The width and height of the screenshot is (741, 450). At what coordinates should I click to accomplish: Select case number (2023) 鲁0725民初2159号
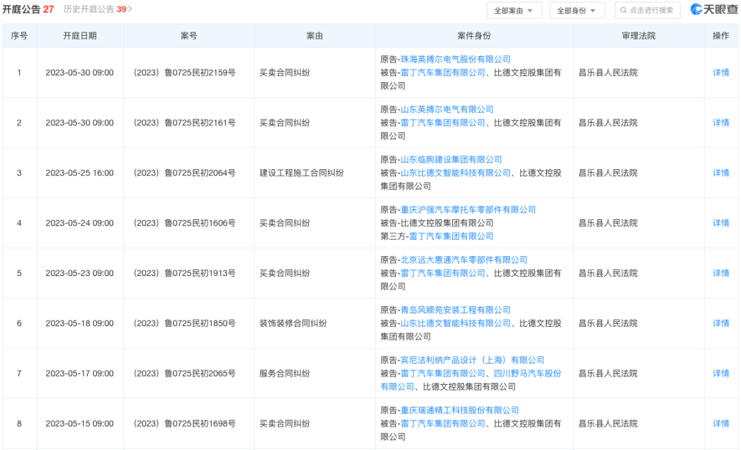pyautogui.click(x=185, y=73)
